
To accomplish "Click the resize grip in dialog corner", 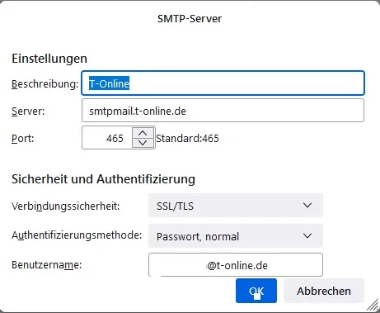I will (x=373, y=306).
